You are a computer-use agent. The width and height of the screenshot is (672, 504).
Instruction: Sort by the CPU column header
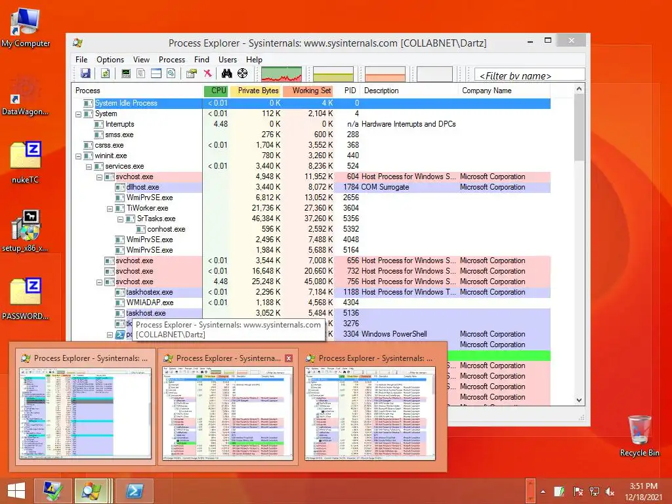pos(215,91)
